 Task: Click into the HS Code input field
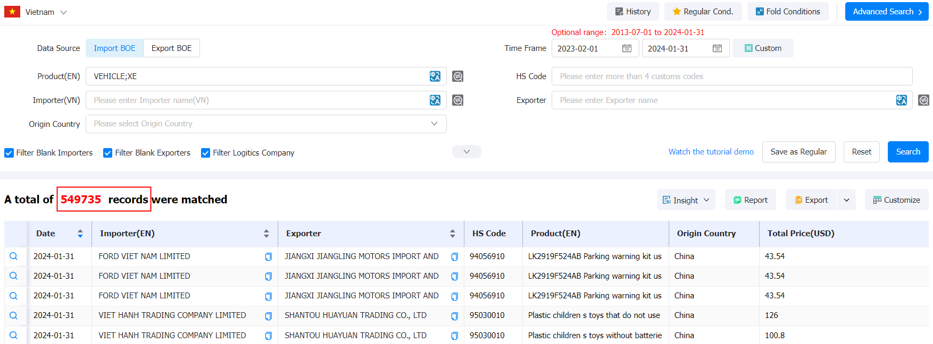(731, 76)
